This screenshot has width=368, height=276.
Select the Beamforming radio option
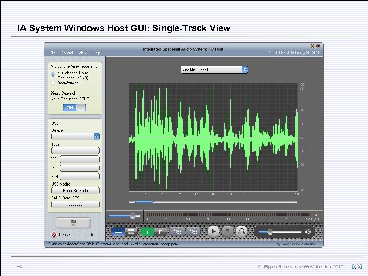pyautogui.click(x=53, y=83)
